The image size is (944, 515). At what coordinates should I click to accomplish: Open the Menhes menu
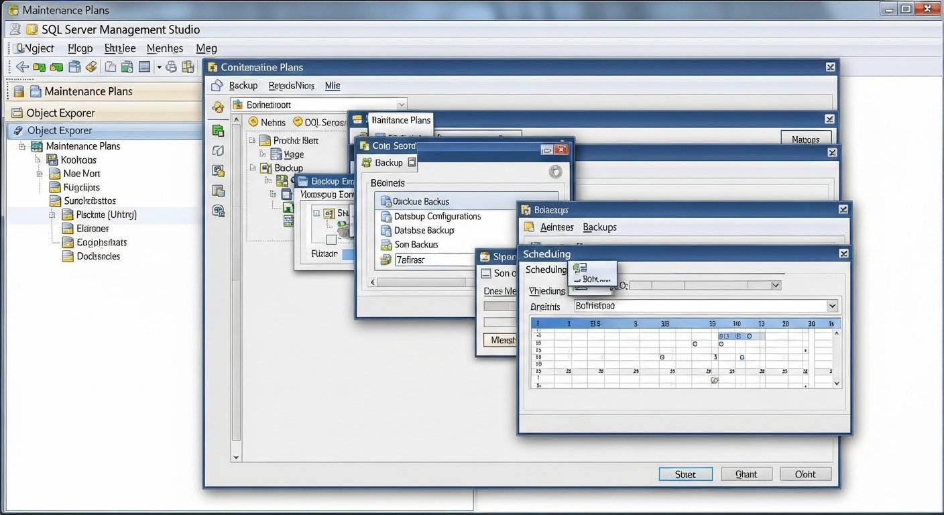click(x=165, y=48)
